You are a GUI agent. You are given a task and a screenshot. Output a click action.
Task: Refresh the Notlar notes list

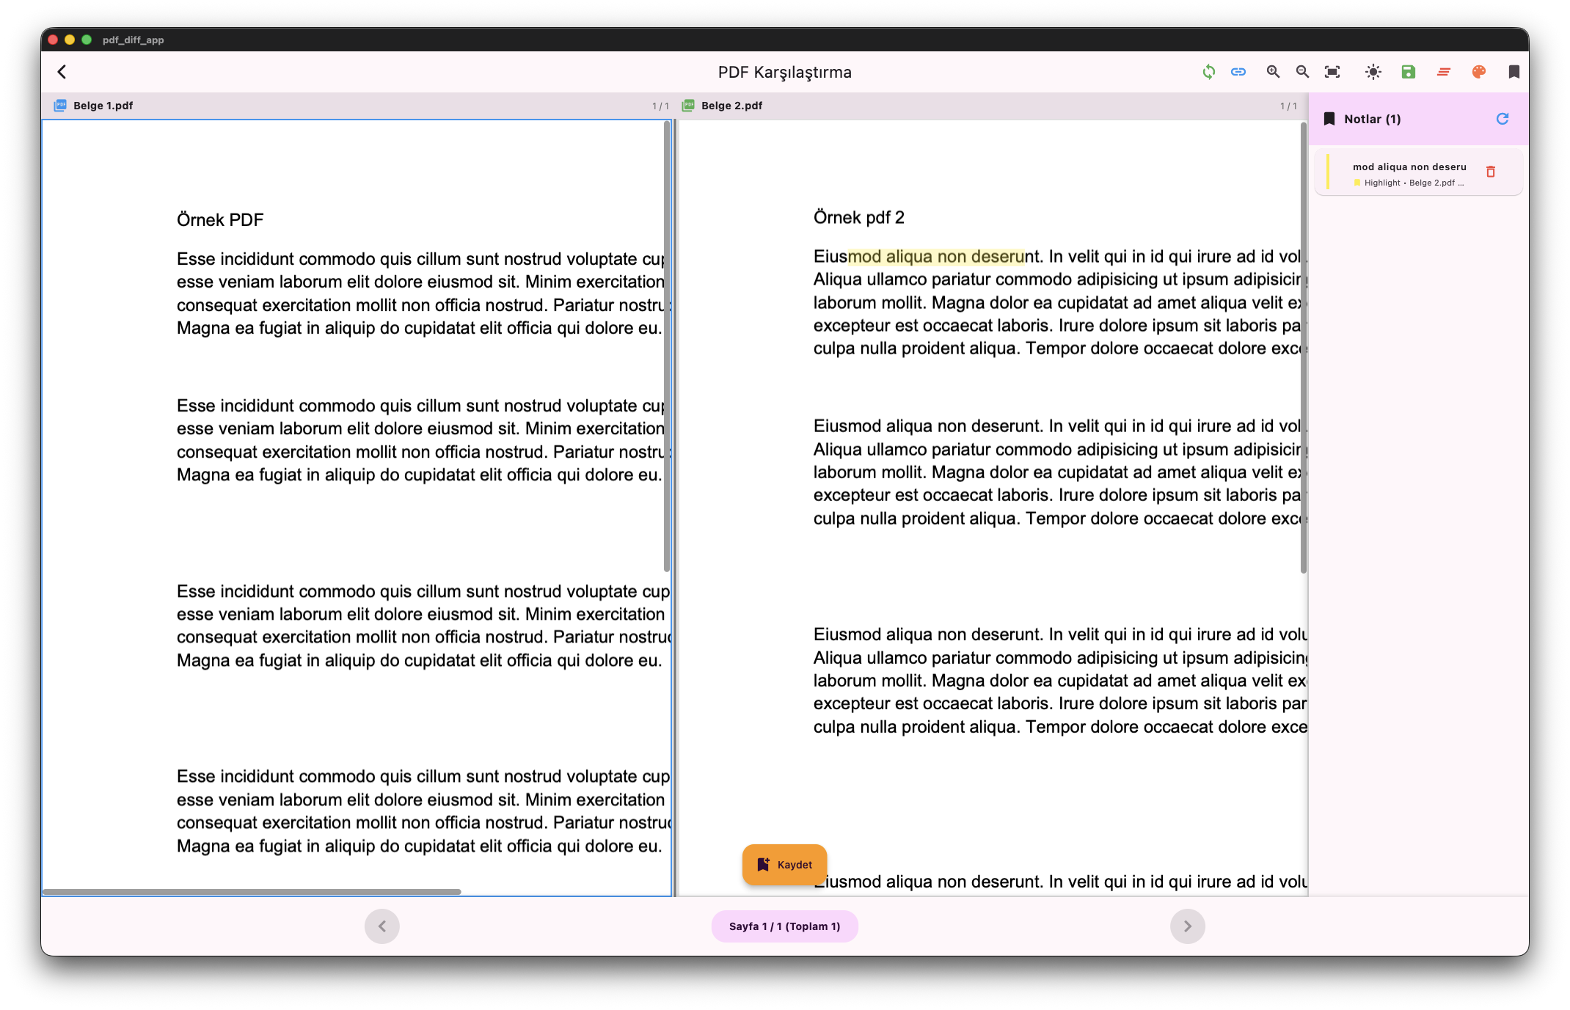click(1502, 119)
